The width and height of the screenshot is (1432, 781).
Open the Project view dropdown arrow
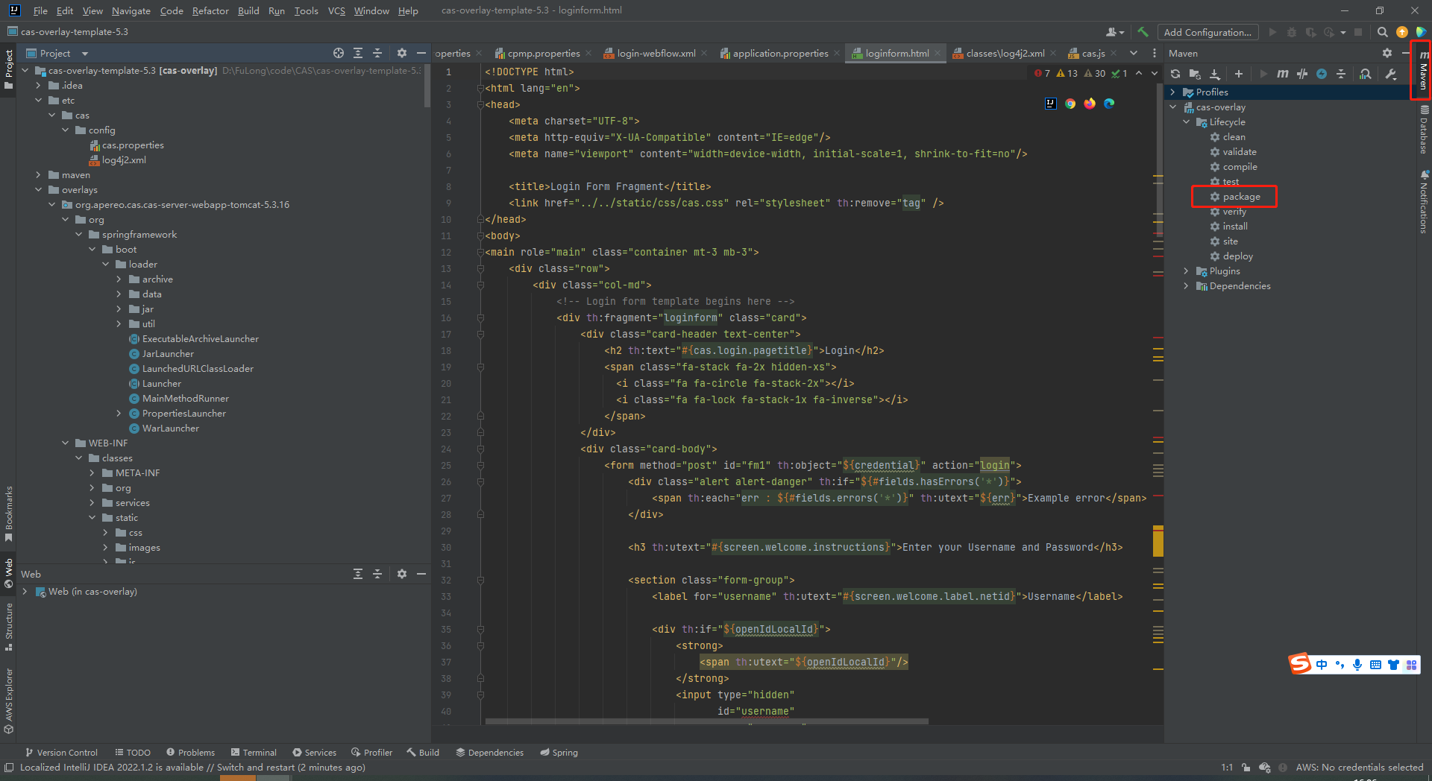coord(85,54)
